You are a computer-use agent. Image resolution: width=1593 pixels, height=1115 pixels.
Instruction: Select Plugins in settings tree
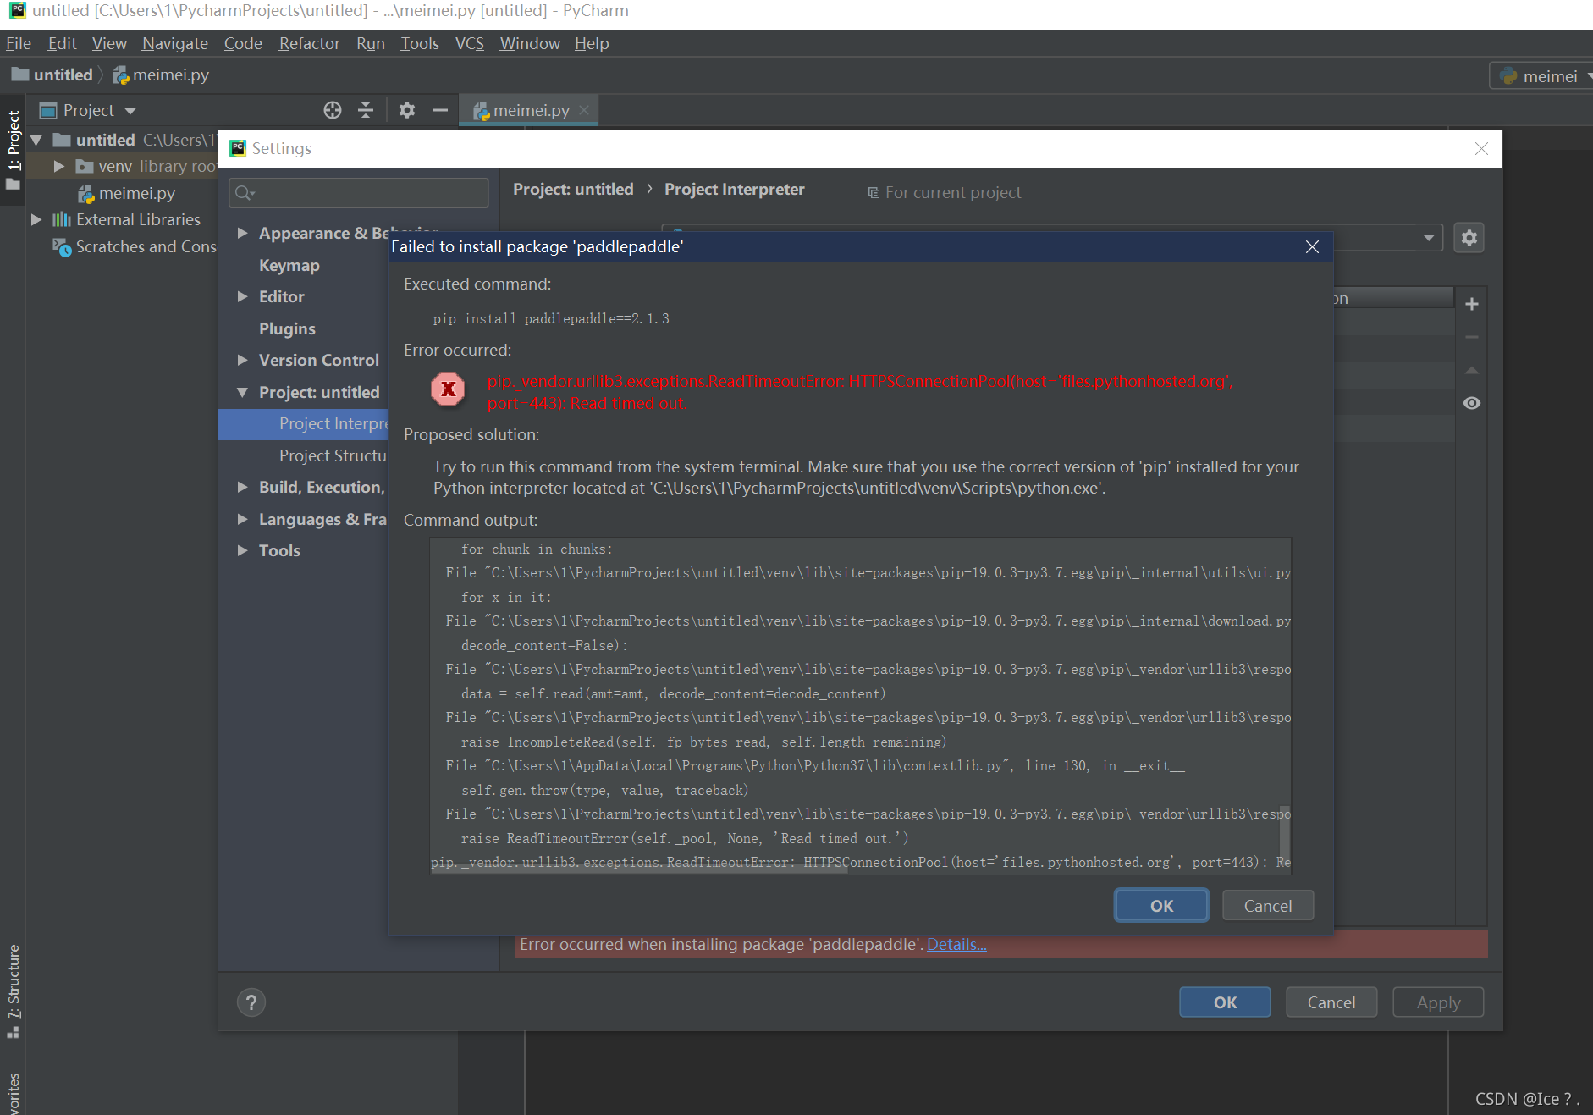click(287, 328)
